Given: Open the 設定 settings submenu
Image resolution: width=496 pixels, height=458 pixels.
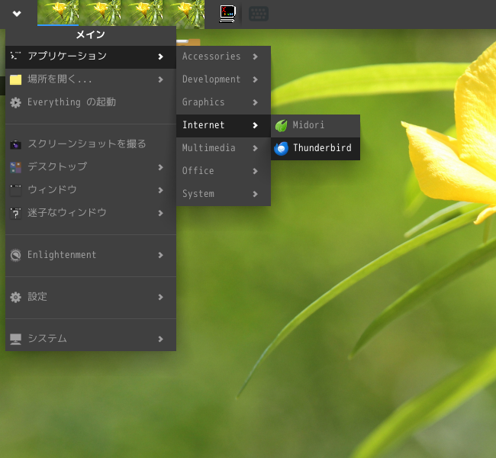Looking at the screenshot, I should (91, 297).
